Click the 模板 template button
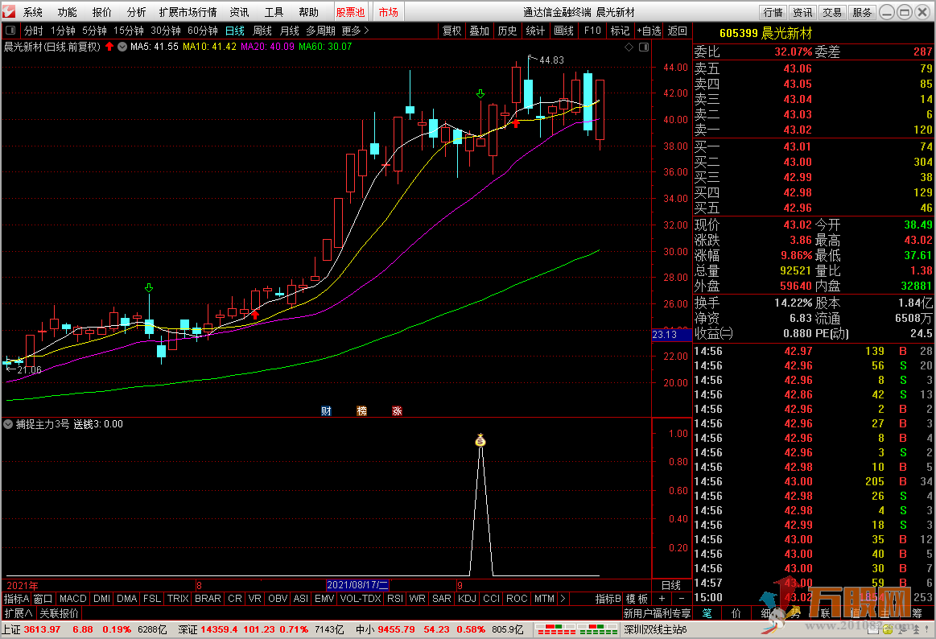This screenshot has width=936, height=639. pos(637,599)
